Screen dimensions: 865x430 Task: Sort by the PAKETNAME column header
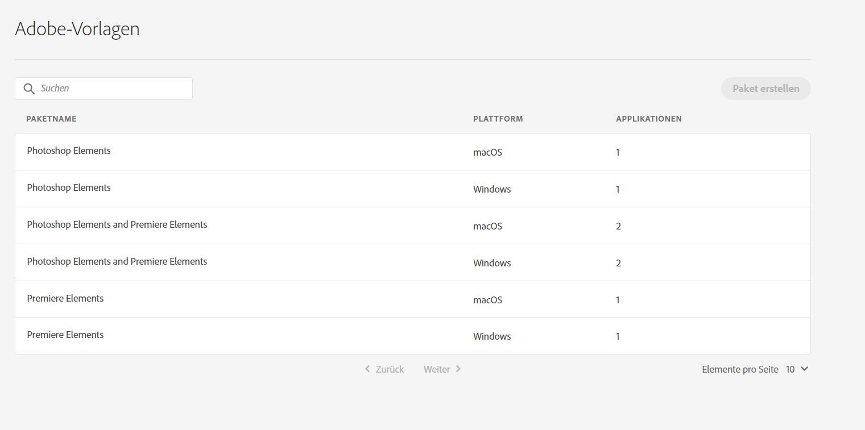click(x=51, y=119)
